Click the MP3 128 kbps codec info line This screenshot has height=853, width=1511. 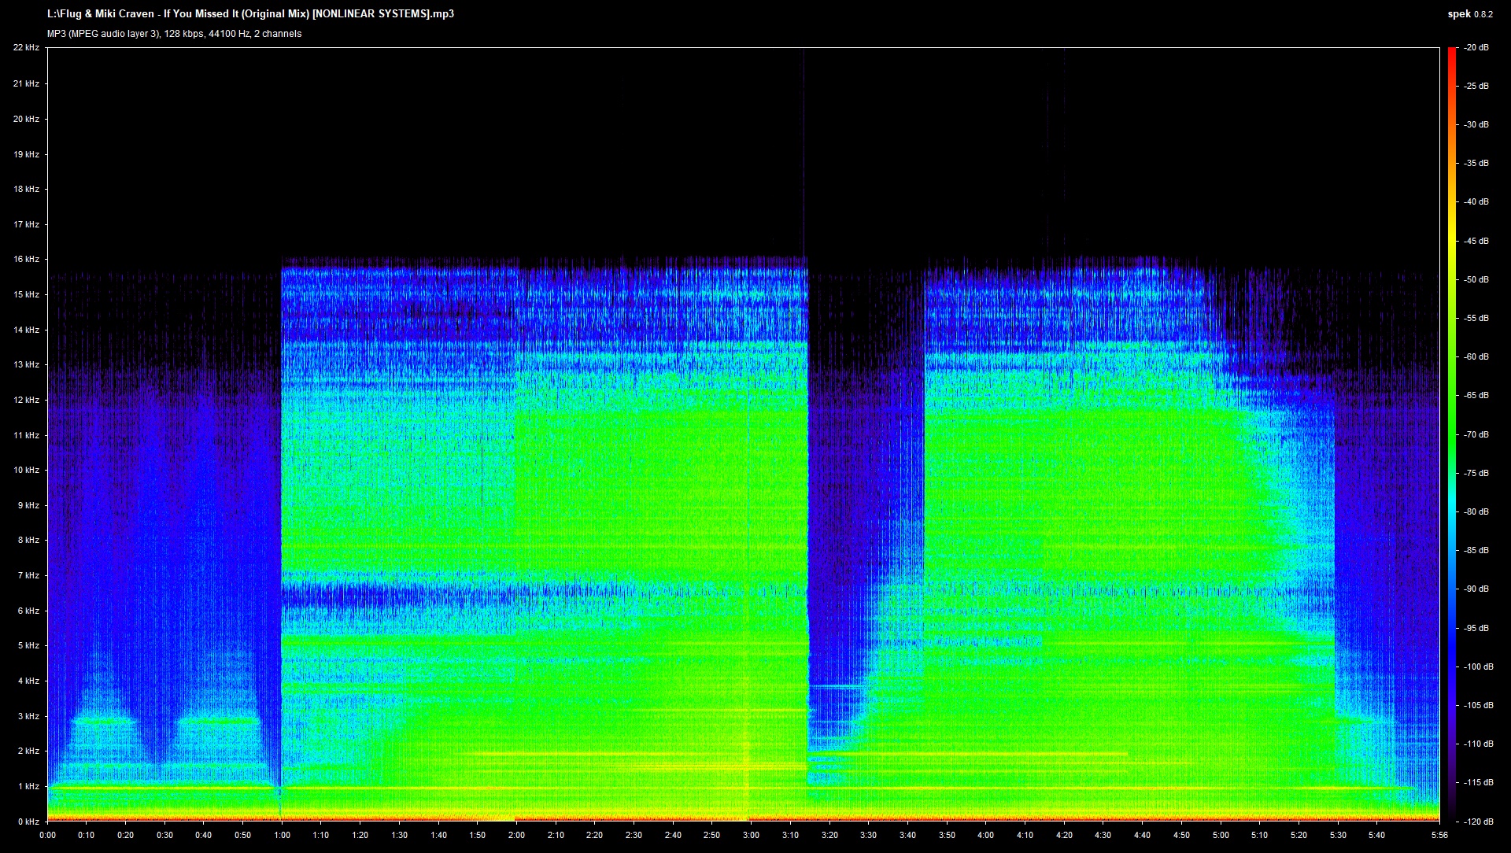(174, 34)
